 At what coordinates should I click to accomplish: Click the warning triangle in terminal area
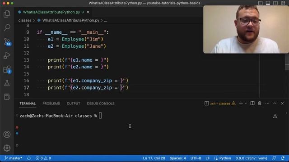(275, 116)
